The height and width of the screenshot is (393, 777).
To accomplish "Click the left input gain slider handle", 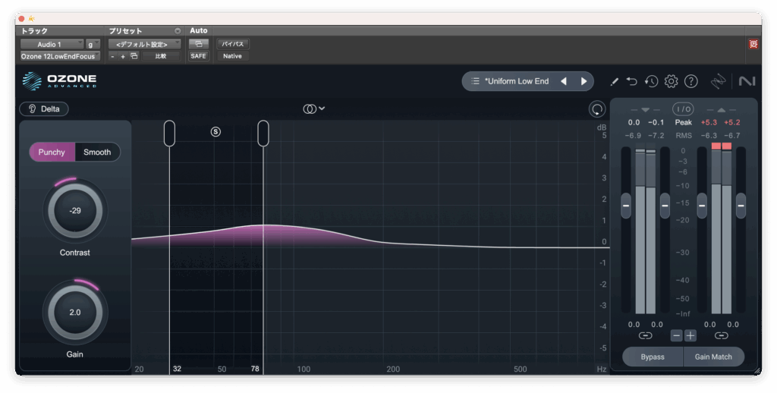I will pos(626,205).
